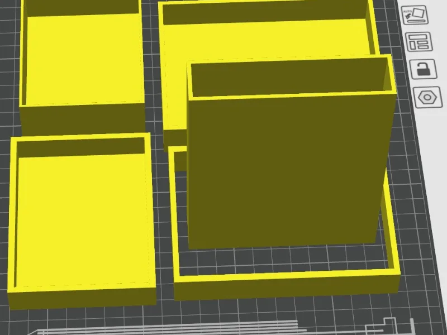
Task: Click the light gray area outside the plate
Action: pyautogui.click(x=434, y=171)
